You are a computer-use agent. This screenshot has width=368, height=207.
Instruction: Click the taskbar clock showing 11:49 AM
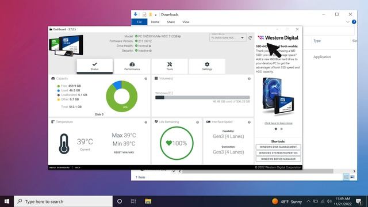343,201
